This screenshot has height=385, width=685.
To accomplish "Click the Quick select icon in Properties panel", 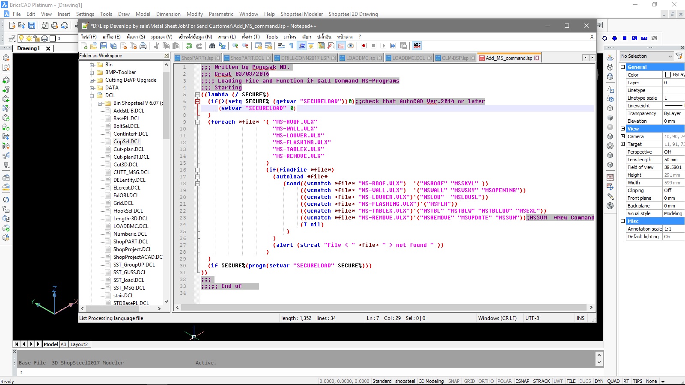I will [x=679, y=56].
